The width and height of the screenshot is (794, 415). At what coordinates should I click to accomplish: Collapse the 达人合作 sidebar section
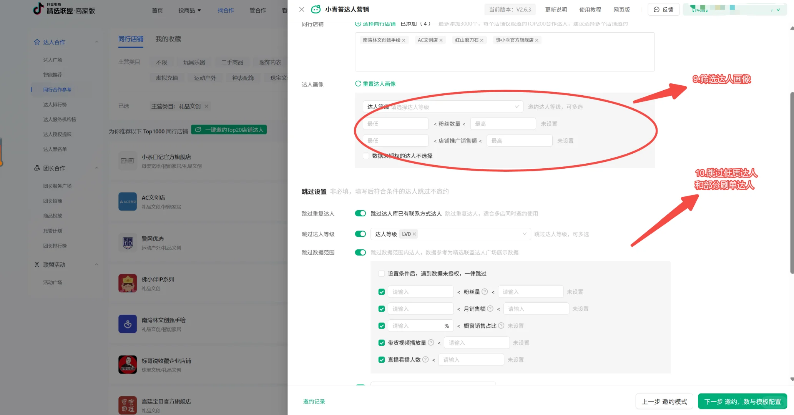click(96, 42)
